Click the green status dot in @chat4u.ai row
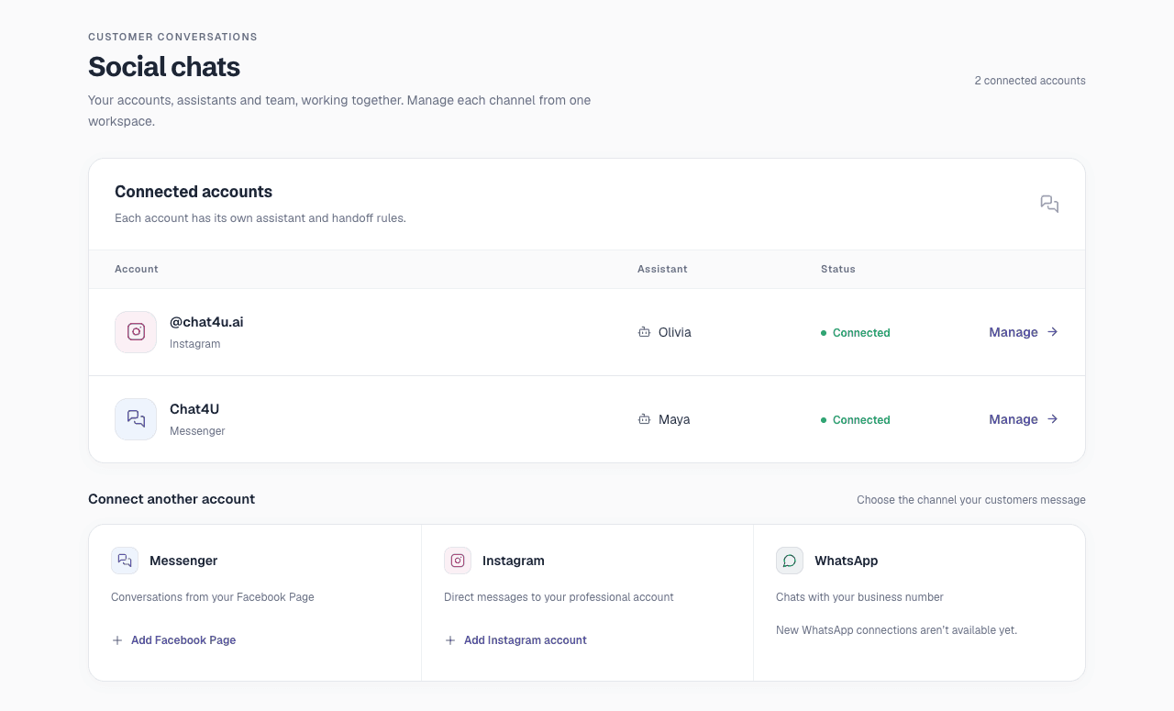Screen dimensions: 1174x711 coord(824,333)
